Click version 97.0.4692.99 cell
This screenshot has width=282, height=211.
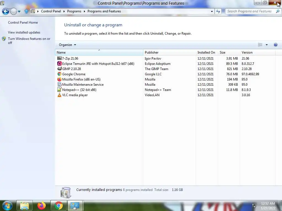(x=250, y=74)
